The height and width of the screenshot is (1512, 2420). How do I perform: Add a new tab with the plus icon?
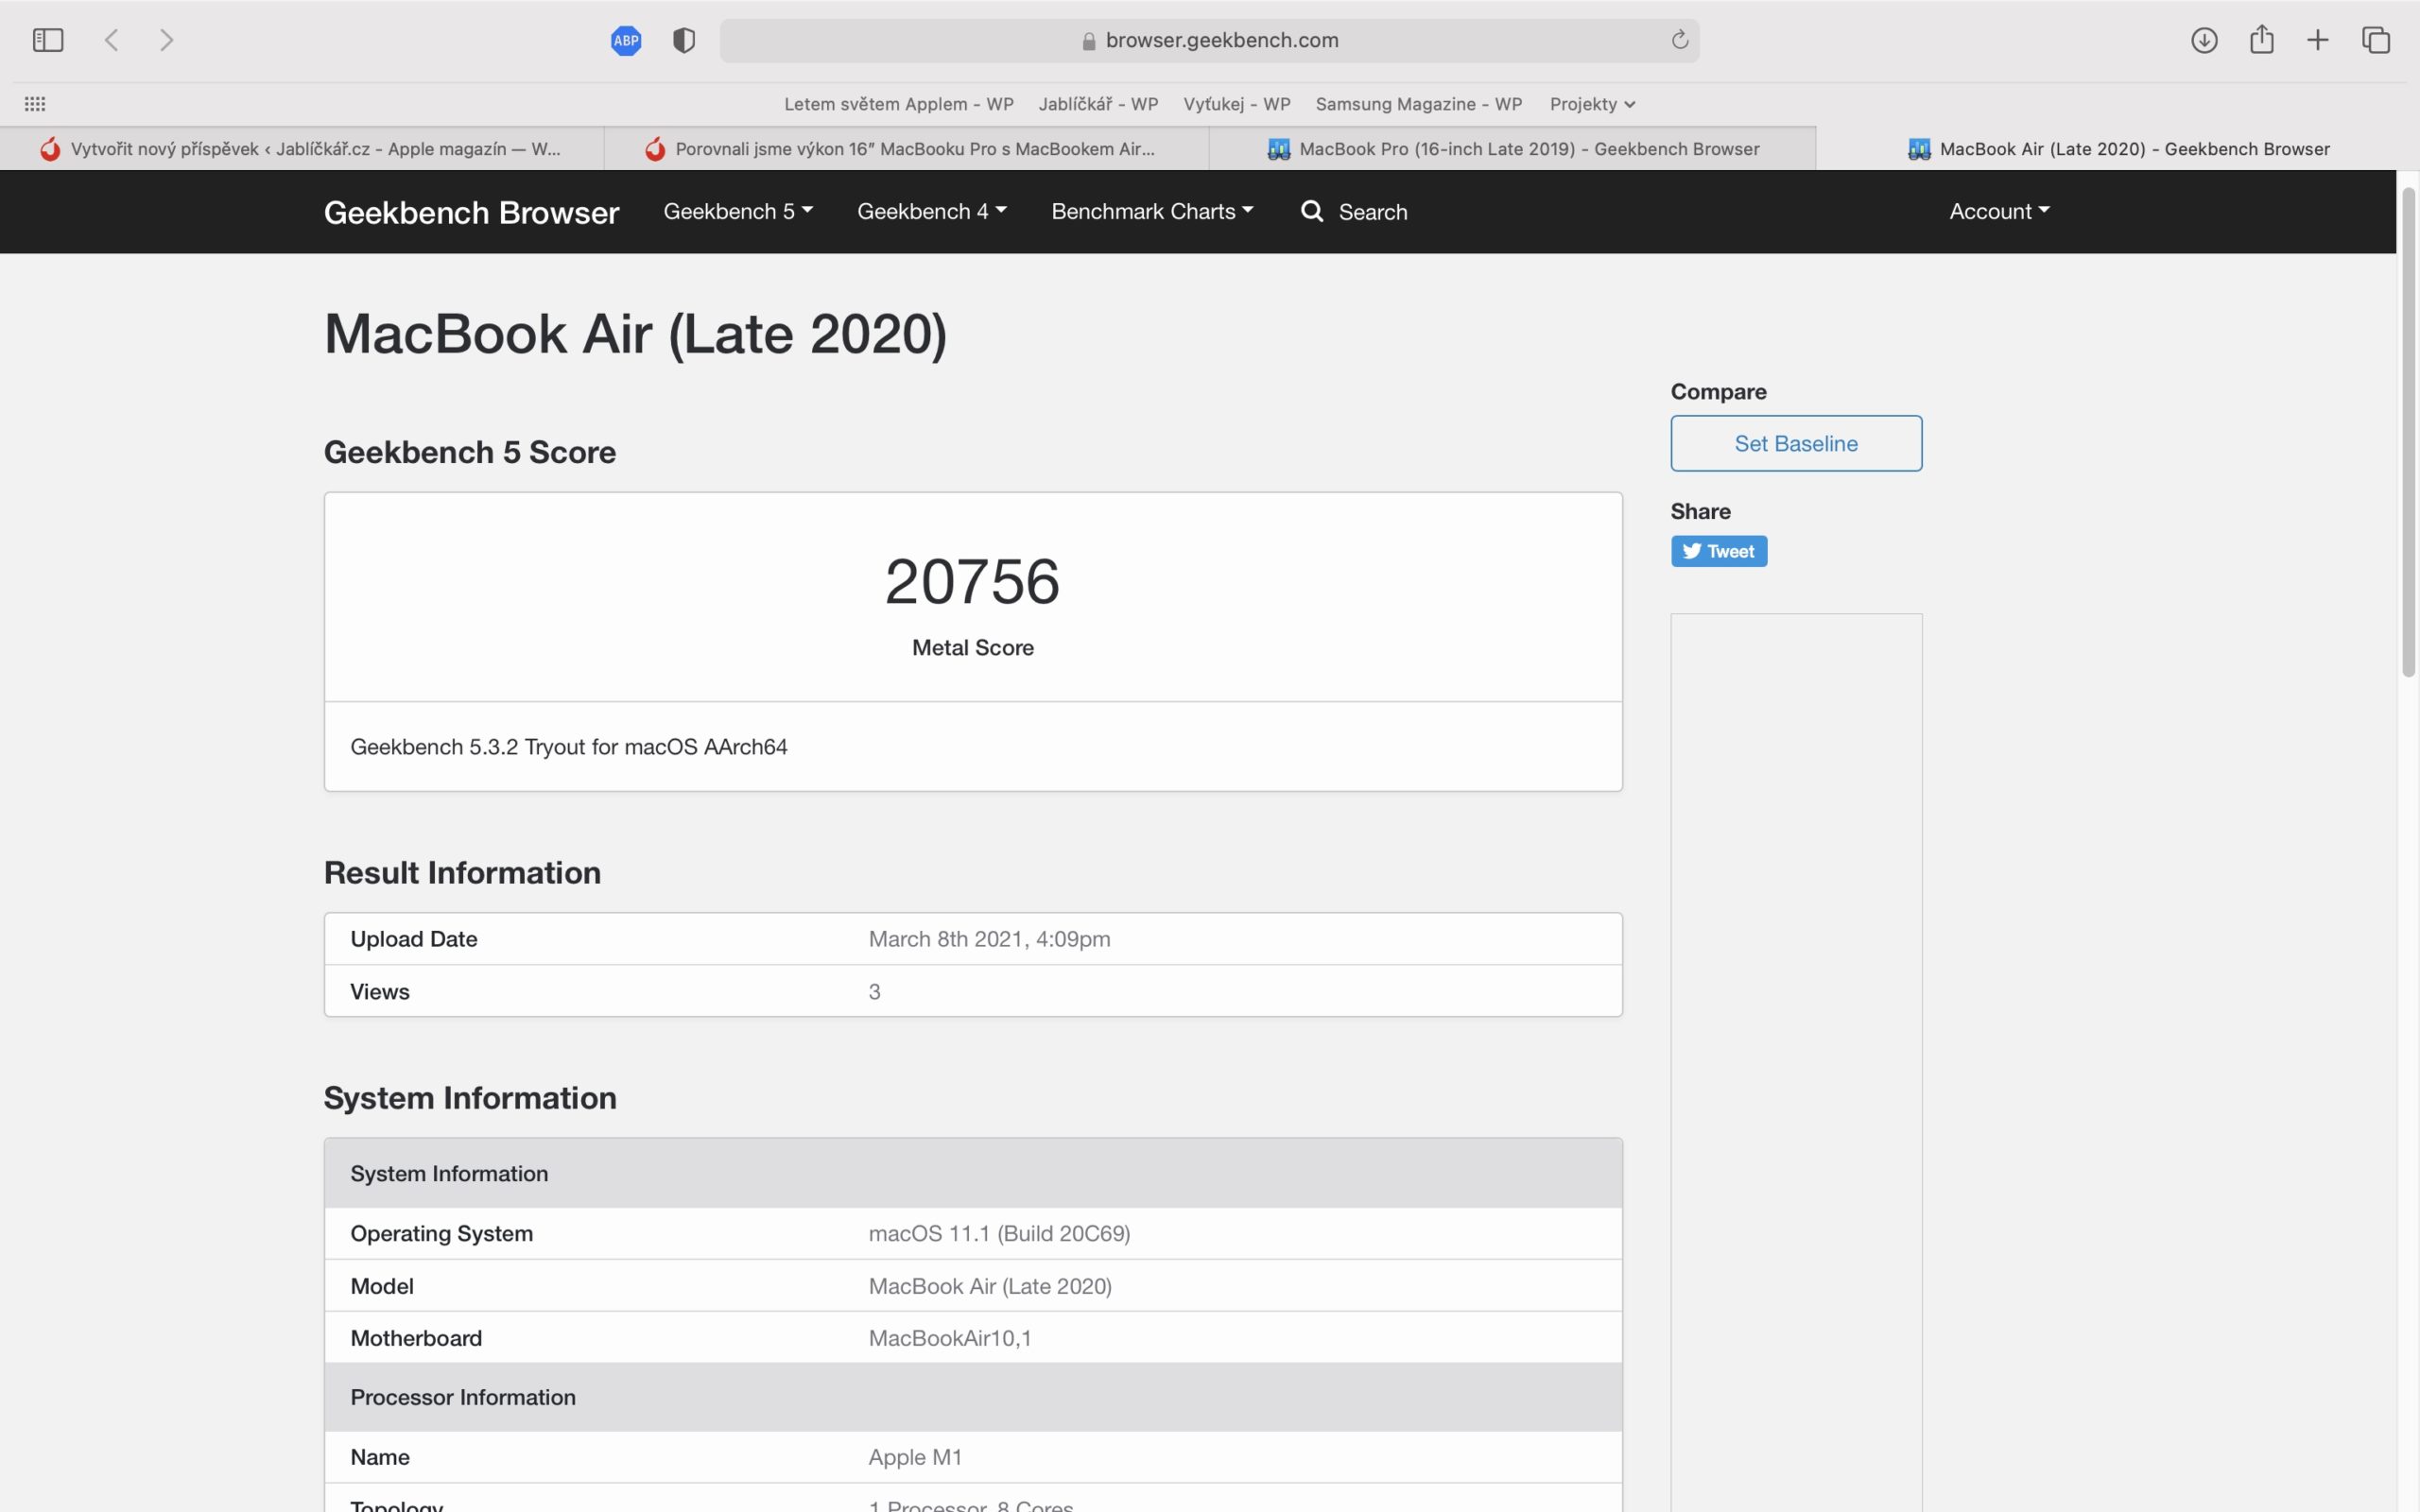click(x=2318, y=40)
